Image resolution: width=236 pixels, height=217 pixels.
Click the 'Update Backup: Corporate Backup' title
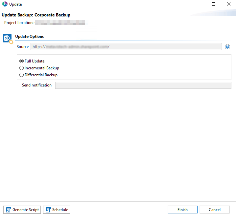36,15
